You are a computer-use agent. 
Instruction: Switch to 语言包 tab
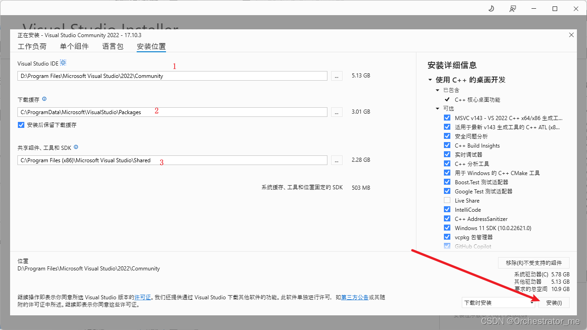(x=113, y=46)
